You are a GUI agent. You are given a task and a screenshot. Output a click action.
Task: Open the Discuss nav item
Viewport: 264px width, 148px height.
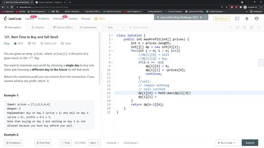tap(86, 18)
